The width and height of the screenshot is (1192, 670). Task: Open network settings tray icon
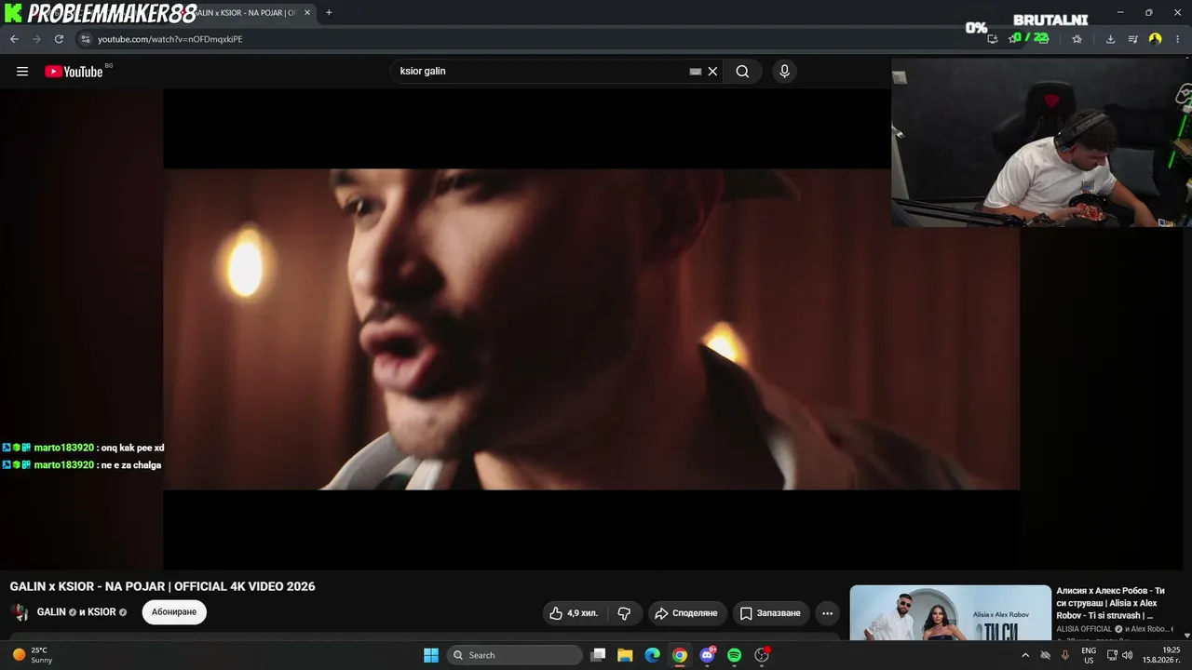(x=1112, y=655)
